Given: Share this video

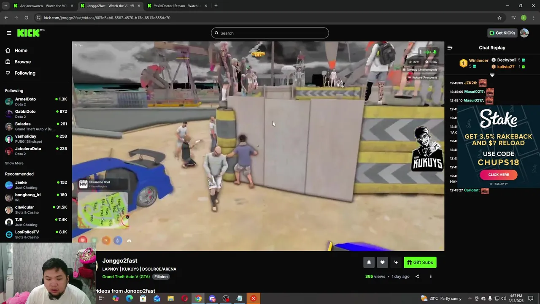Looking at the screenshot, I should pos(417,277).
